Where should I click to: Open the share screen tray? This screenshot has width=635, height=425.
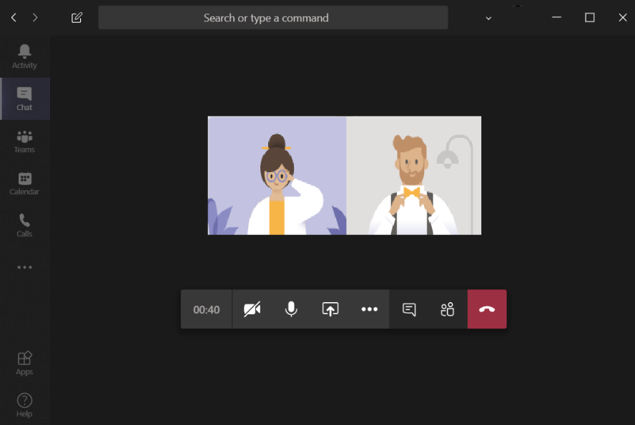pos(330,309)
